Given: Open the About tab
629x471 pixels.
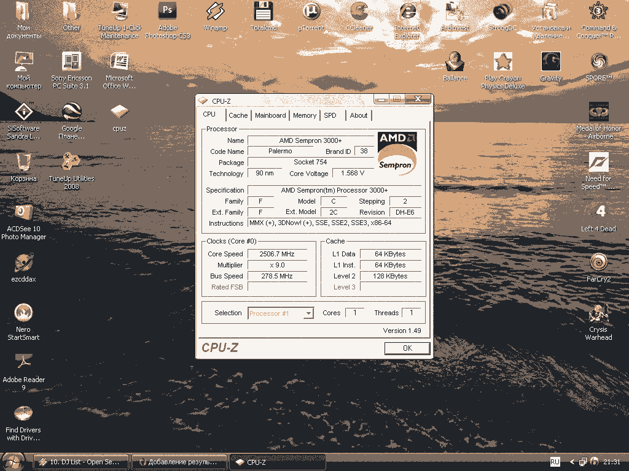Looking at the screenshot, I should coord(359,115).
